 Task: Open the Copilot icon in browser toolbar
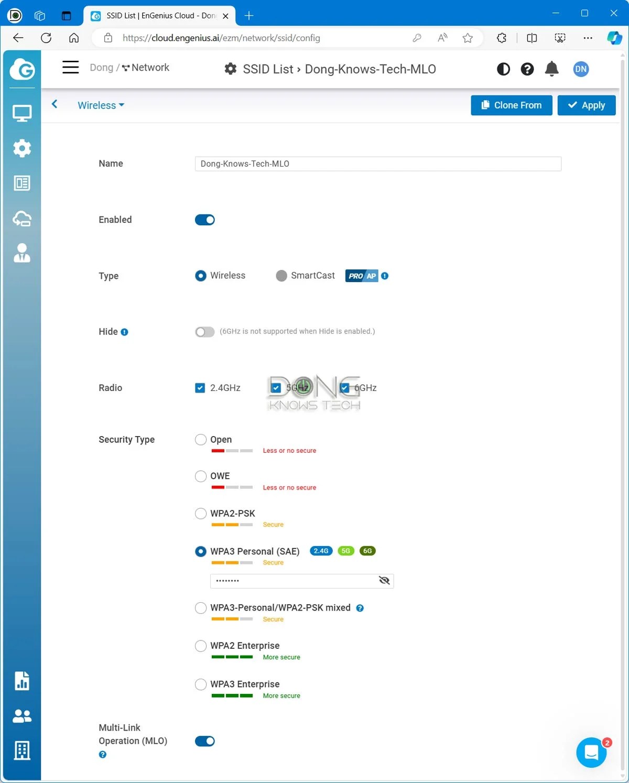point(614,38)
